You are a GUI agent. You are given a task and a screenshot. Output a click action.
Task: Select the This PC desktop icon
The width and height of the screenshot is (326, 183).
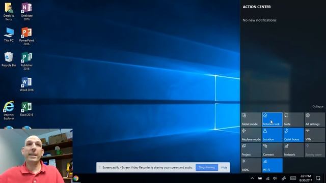(9, 35)
